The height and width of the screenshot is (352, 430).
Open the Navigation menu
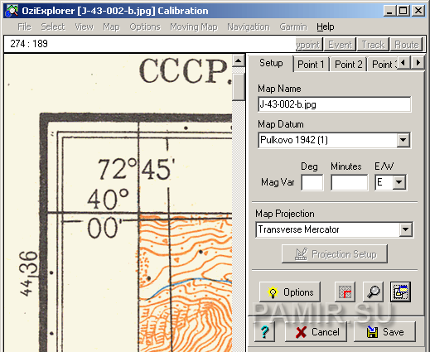(249, 27)
